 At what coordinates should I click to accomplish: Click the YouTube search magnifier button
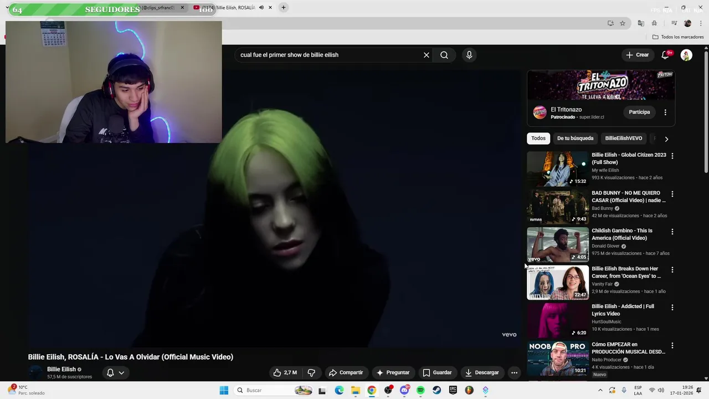tap(444, 55)
